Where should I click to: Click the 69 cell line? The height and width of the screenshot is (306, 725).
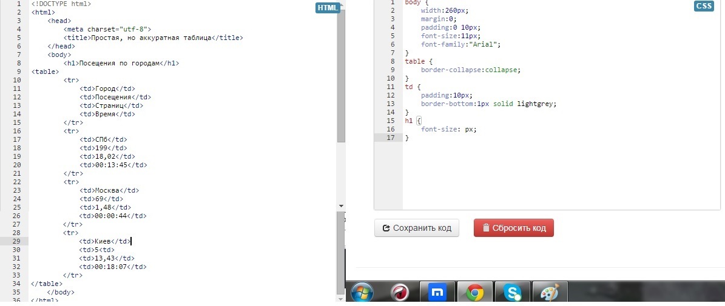pyautogui.click(x=101, y=199)
